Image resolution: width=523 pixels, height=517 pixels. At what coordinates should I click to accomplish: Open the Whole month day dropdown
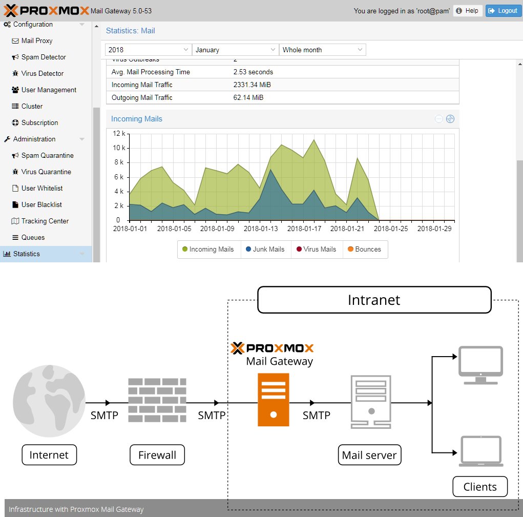click(x=322, y=50)
